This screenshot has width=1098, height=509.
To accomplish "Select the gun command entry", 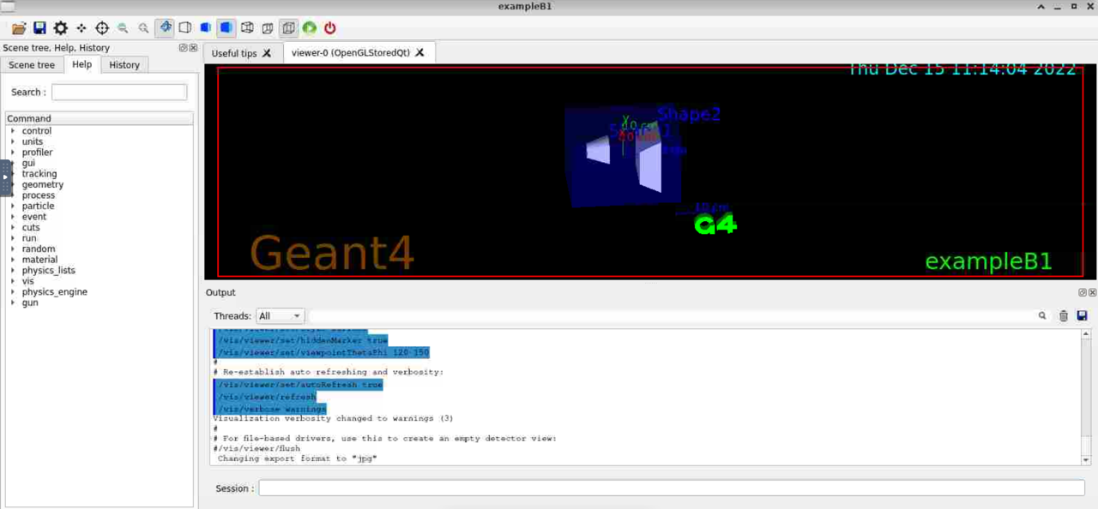I will coord(30,302).
